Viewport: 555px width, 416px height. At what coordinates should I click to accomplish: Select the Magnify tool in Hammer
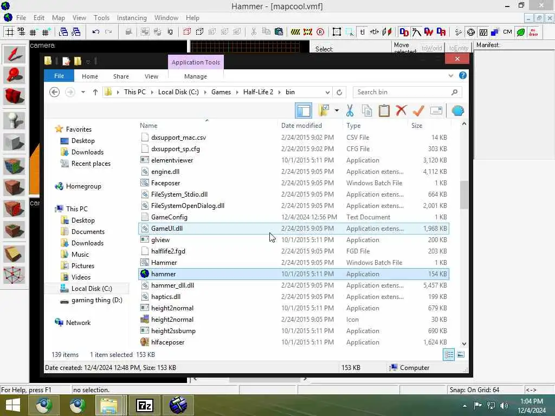14,75
